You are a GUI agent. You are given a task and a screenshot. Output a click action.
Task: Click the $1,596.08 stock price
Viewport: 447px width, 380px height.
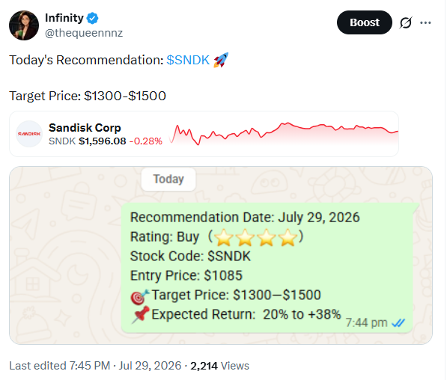click(103, 141)
